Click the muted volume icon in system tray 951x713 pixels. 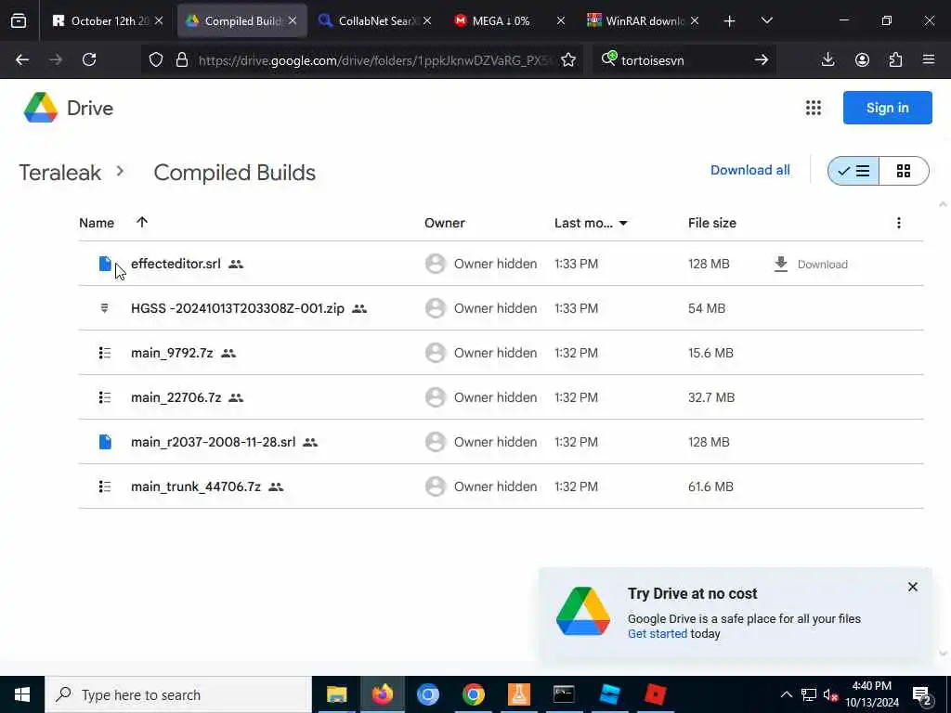(831, 694)
